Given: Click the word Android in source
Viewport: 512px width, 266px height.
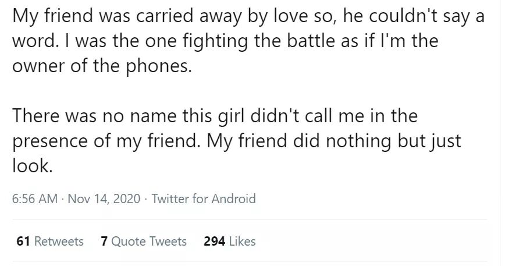Looking at the screenshot, I should tap(233, 198).
